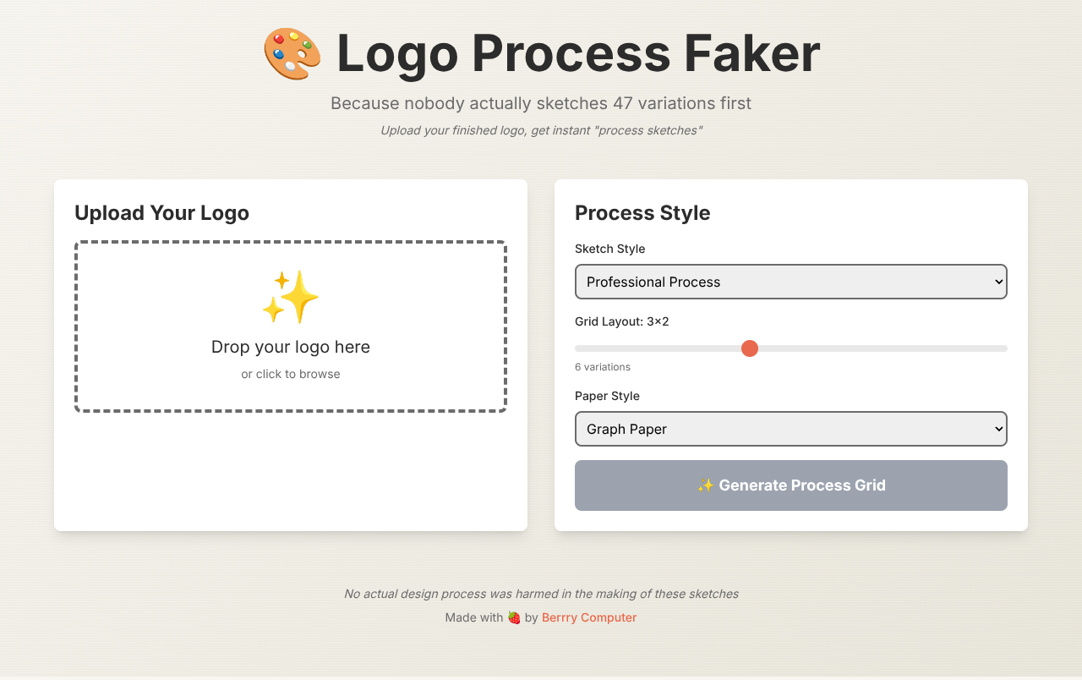Click the '6 variations' label under the slider
This screenshot has width=1082, height=680.
[x=603, y=366]
